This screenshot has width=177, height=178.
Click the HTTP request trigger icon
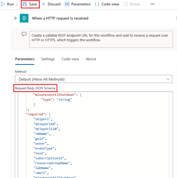24,18
